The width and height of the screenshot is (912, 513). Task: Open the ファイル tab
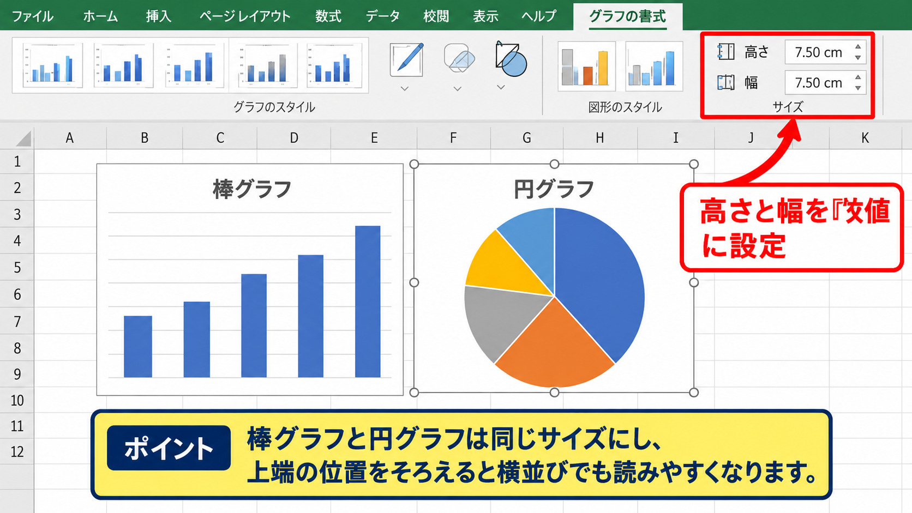(33, 16)
